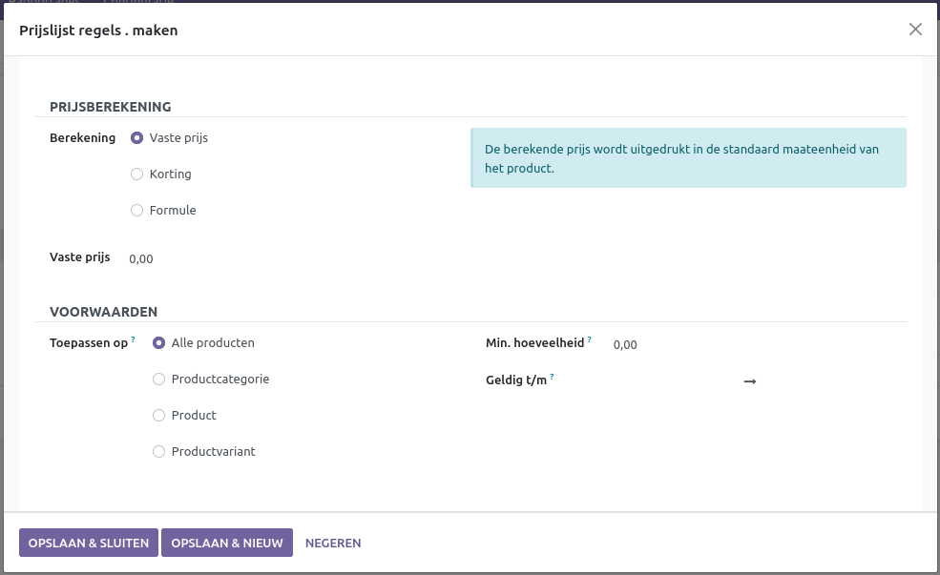Screen dimensions: 940x575
Task: Close the Prijslijst regels dialog
Action: point(915,30)
